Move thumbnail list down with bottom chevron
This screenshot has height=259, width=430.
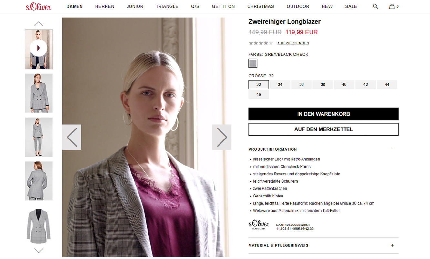tap(39, 250)
